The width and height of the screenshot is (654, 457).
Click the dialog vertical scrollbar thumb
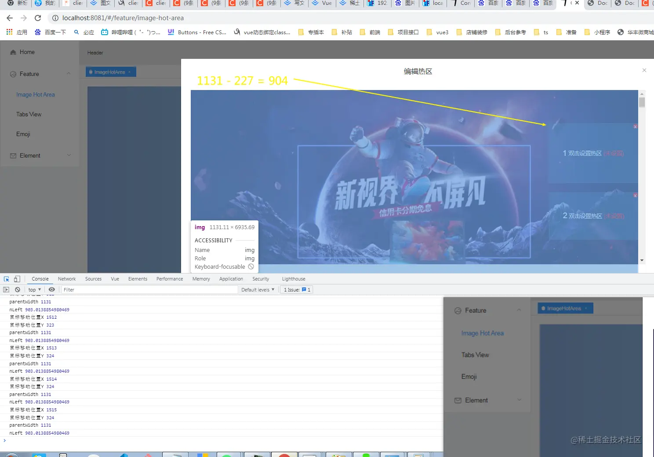click(642, 102)
